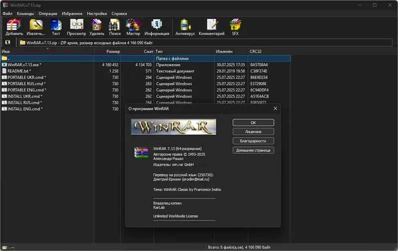Click the Лицензия button in About dialog
Viewport: 398px width, 251px height.
[x=253, y=132]
